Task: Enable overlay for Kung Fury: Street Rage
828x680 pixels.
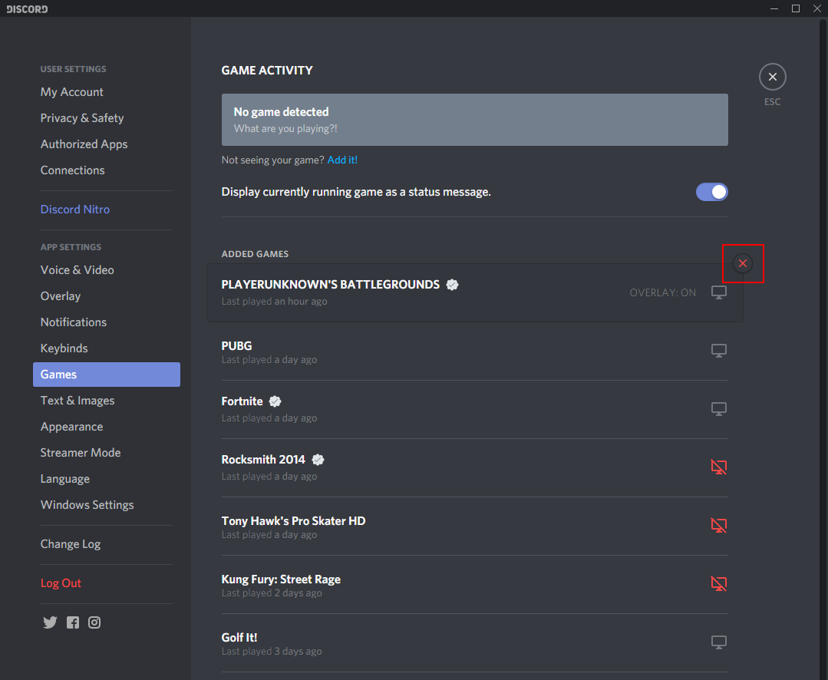Action: (718, 584)
